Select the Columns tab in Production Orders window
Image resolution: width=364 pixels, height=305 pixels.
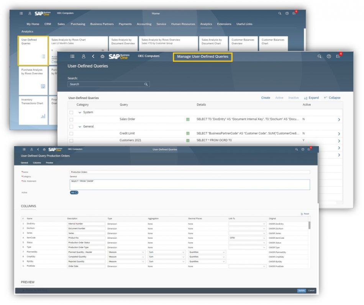[37, 163]
